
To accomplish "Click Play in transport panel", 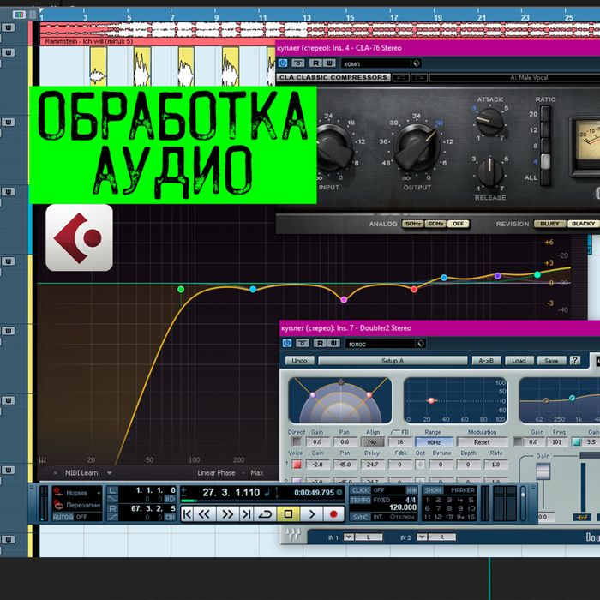I will (x=311, y=514).
